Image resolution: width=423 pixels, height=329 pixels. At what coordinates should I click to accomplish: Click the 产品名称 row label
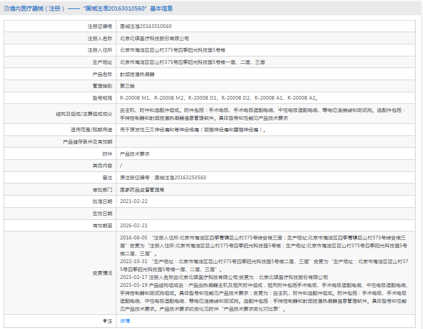(x=102, y=74)
